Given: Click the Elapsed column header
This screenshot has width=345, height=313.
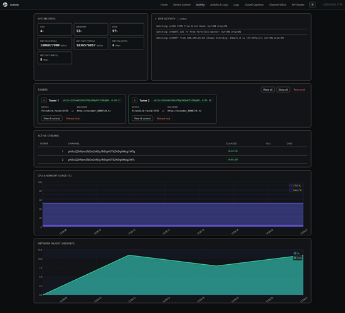Looking at the screenshot, I should pos(231,143).
